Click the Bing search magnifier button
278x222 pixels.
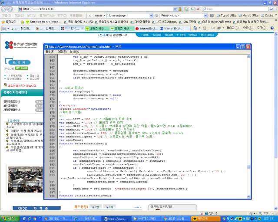(271, 9)
